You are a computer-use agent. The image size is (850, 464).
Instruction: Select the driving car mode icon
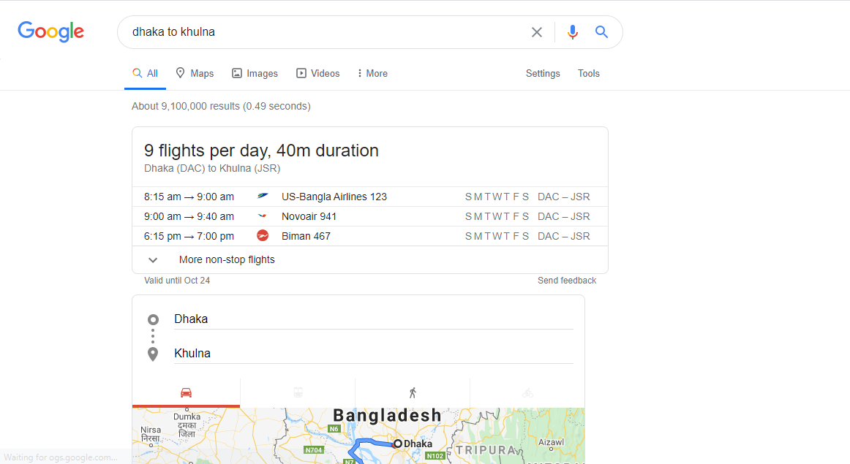(186, 392)
